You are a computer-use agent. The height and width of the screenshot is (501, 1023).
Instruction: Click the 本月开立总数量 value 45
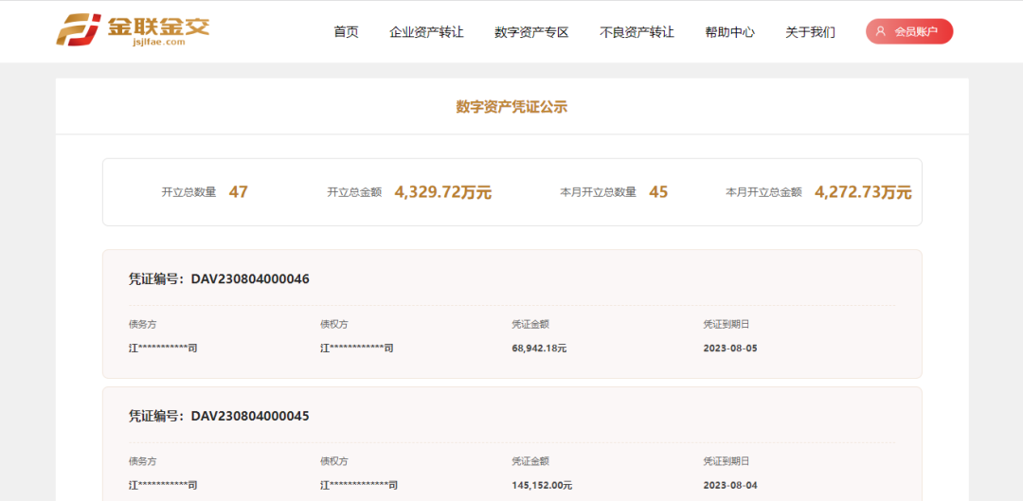pos(658,192)
